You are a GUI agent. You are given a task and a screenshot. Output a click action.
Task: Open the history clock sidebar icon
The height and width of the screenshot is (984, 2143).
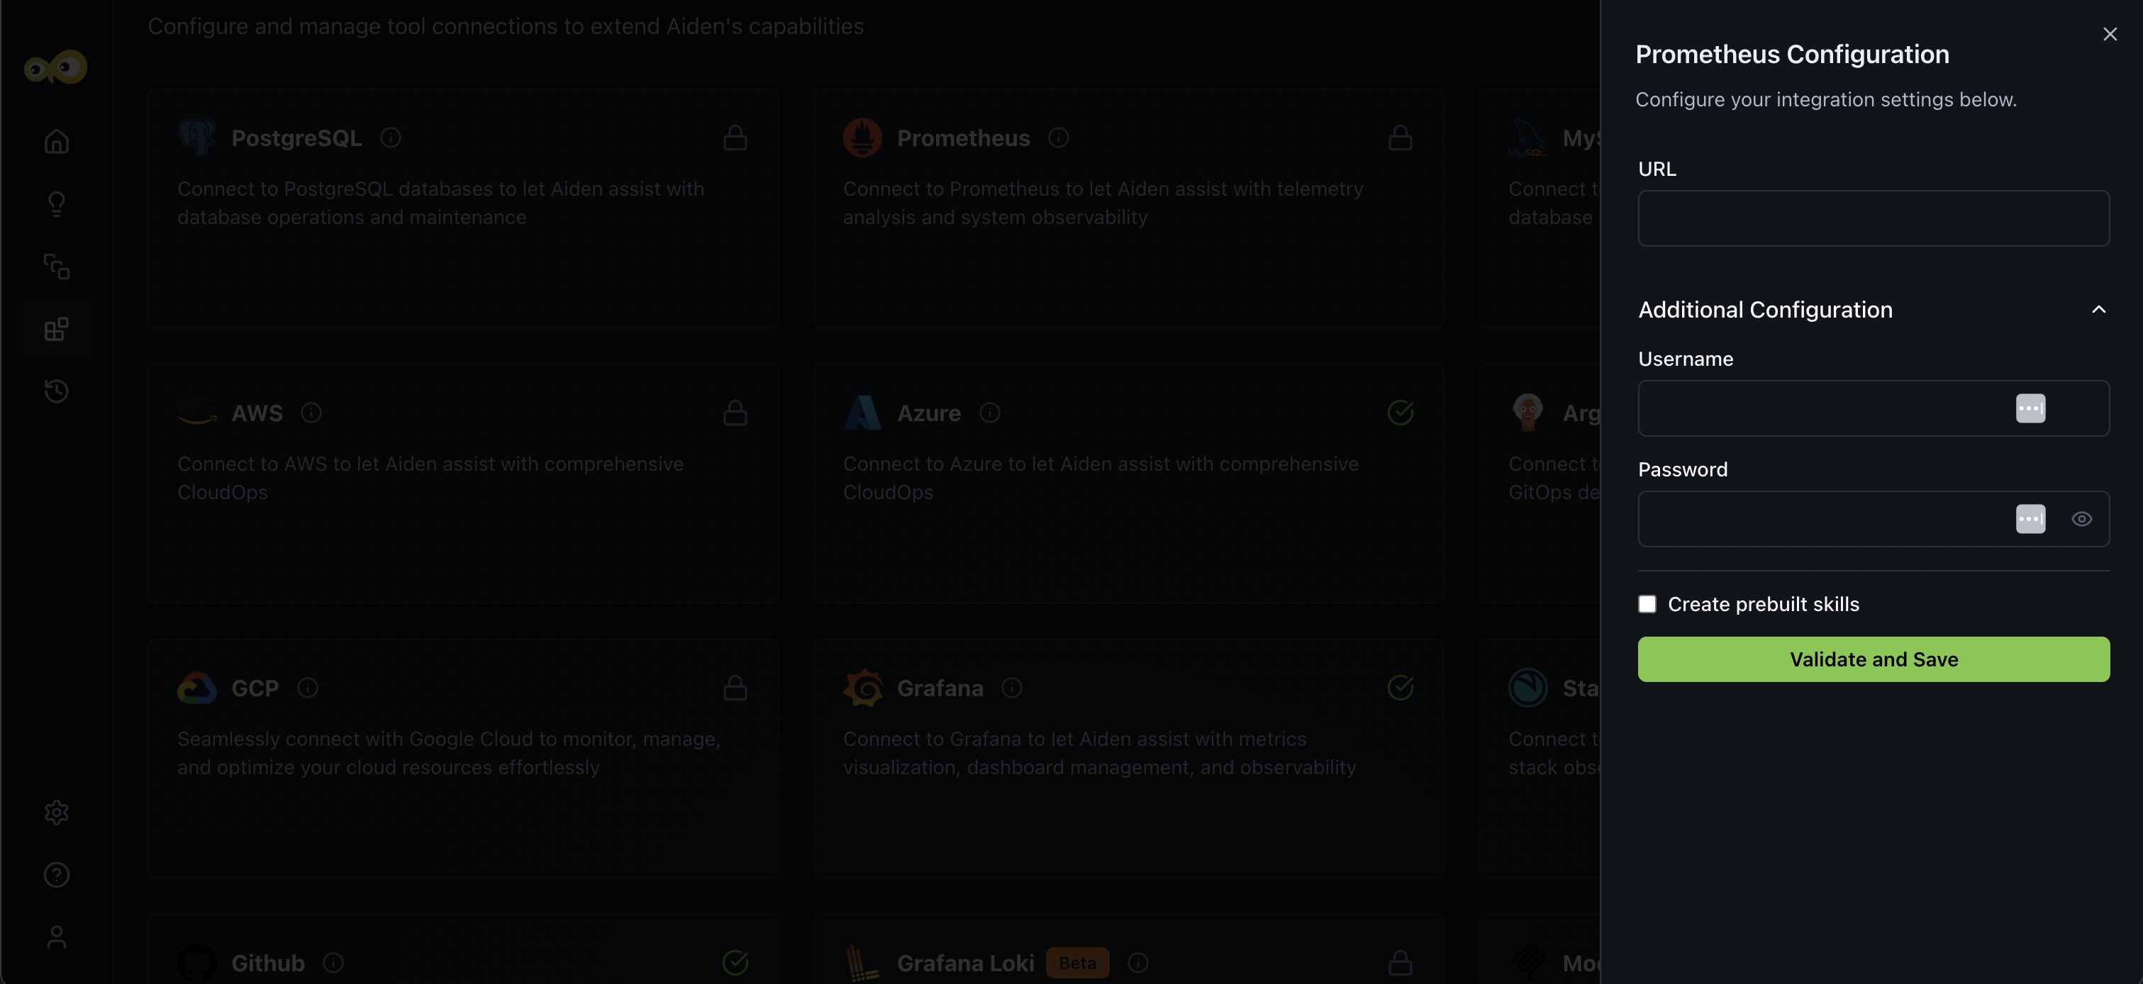[x=57, y=391]
